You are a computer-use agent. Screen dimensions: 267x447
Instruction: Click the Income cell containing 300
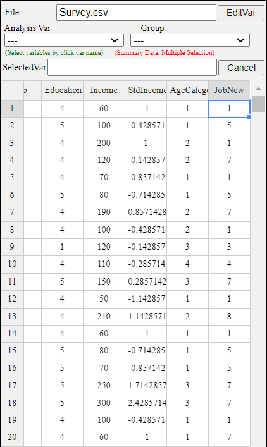(x=104, y=403)
